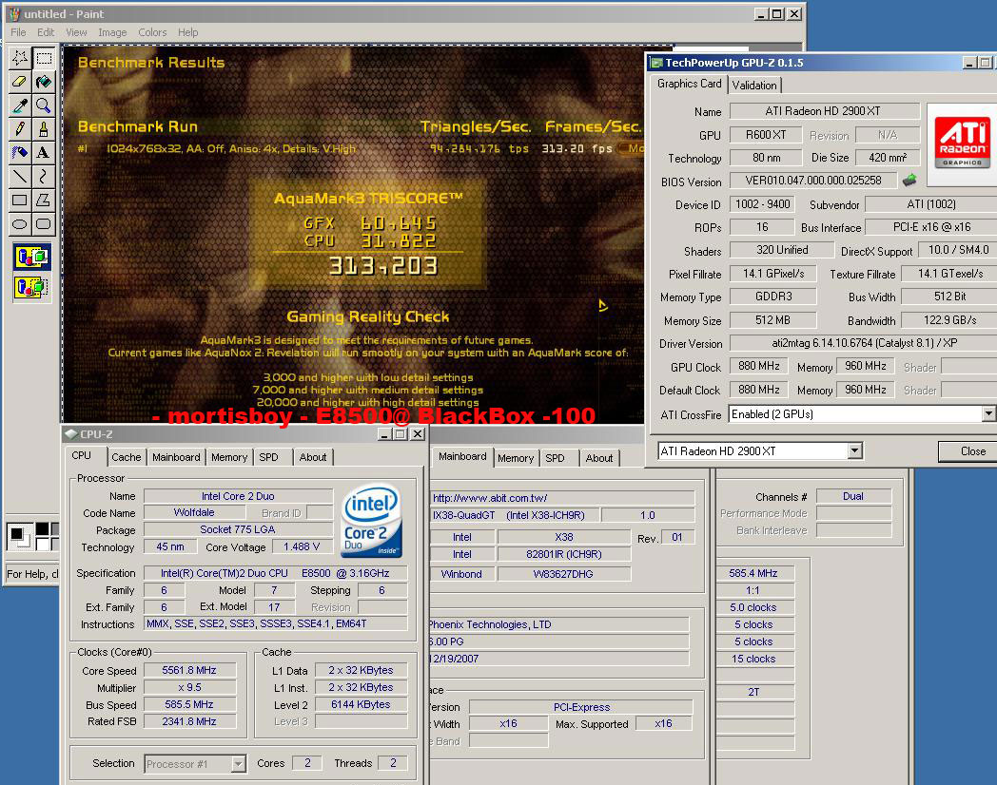Click the GPU-Z Name field
997x785 pixels.
pyautogui.click(x=824, y=111)
